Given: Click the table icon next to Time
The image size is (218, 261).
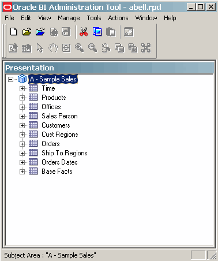Looking at the screenshot, I should (33, 88).
